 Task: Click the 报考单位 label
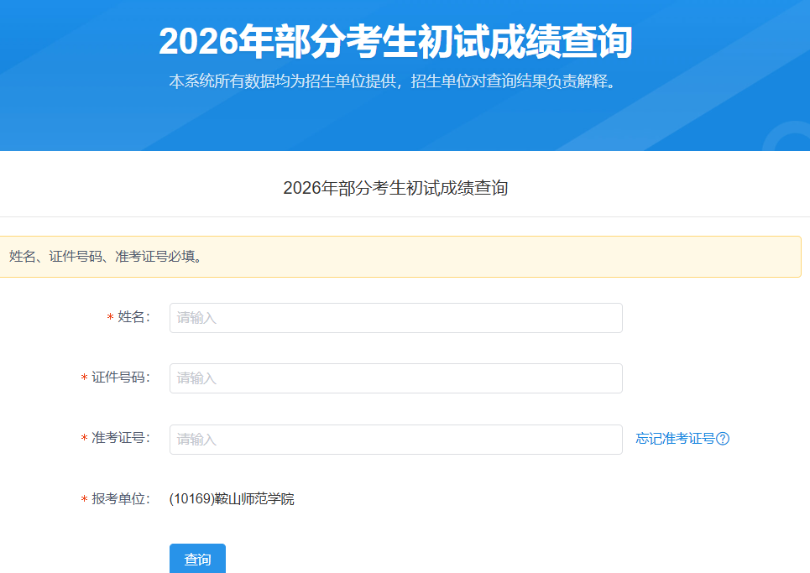click(x=120, y=499)
